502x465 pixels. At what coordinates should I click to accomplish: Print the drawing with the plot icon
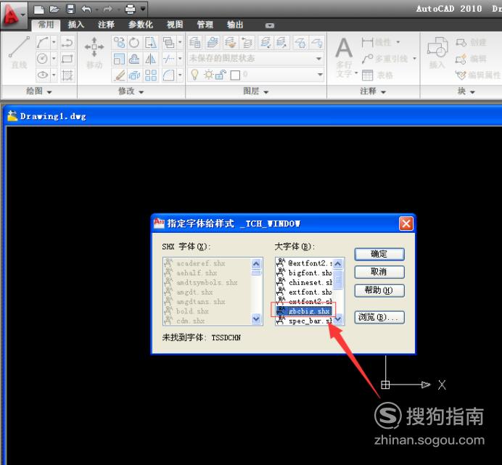pos(130,9)
